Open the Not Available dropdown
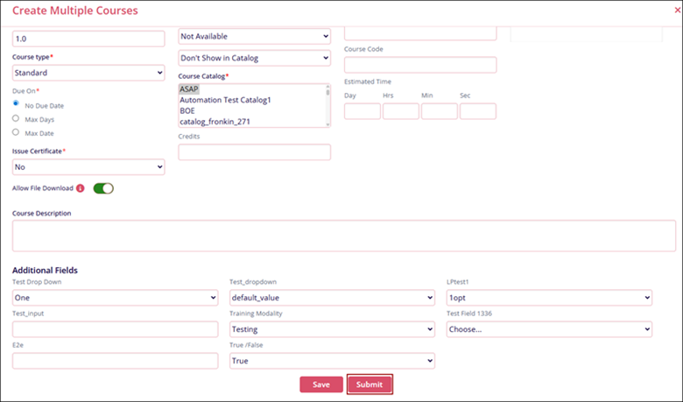The width and height of the screenshot is (683, 402). (x=254, y=36)
